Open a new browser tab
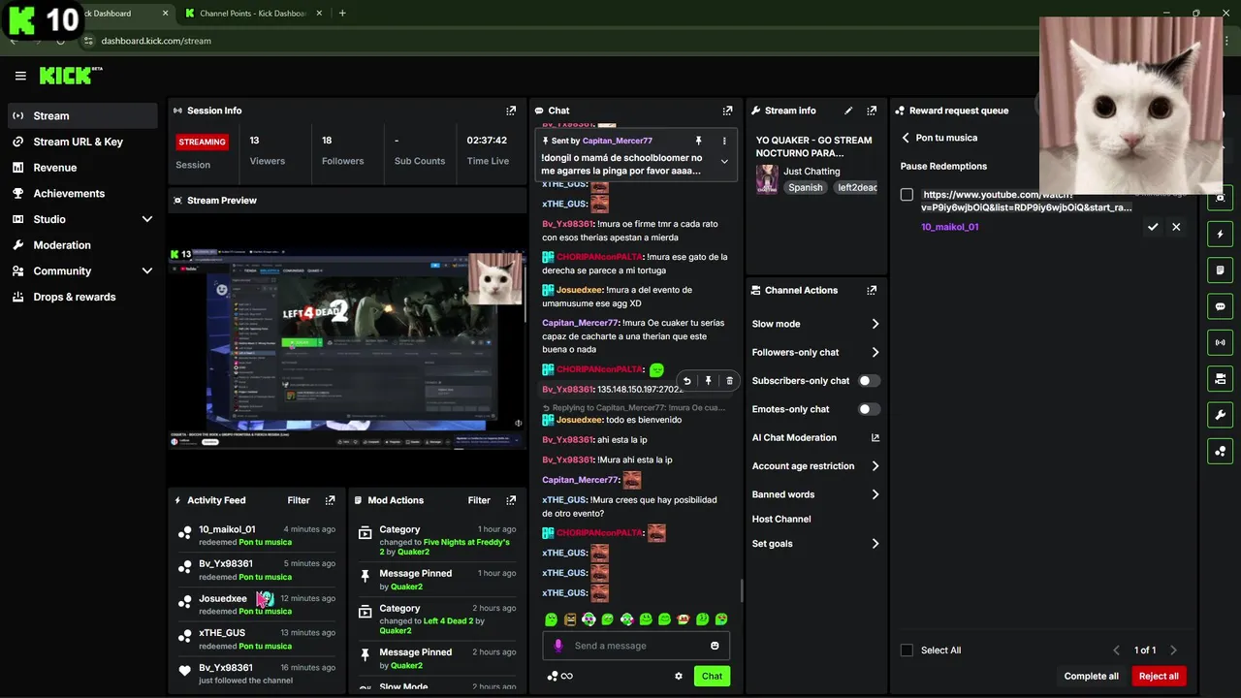This screenshot has width=1241, height=698. coord(342,14)
